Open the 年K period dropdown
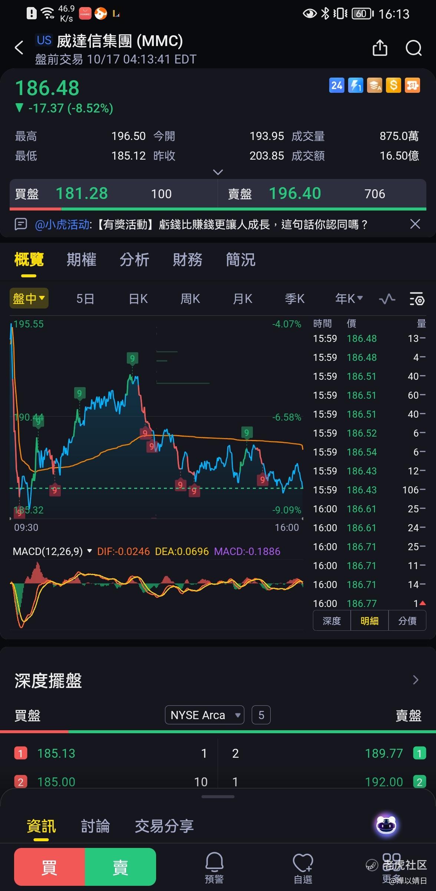The width and height of the screenshot is (436, 891). coord(349,298)
